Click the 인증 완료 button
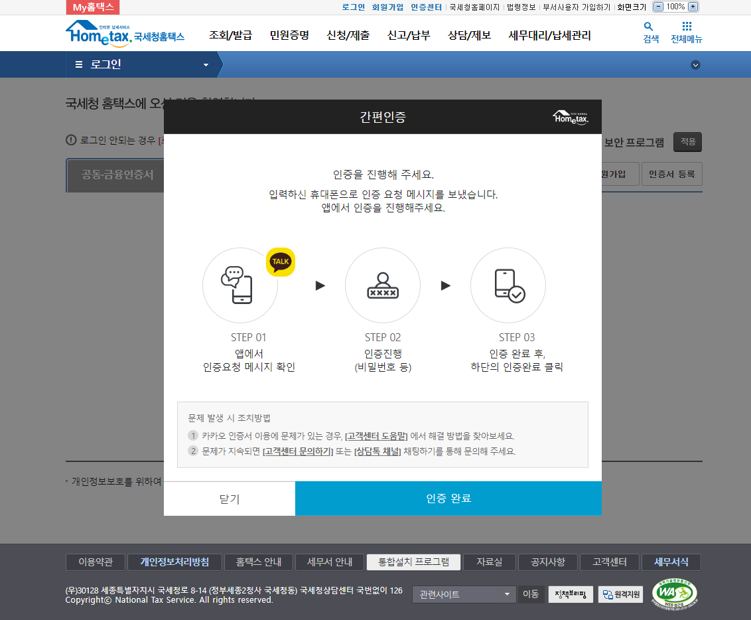 point(448,498)
